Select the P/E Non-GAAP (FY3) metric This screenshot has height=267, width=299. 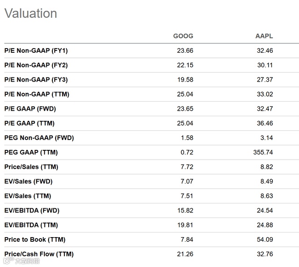[36, 79]
